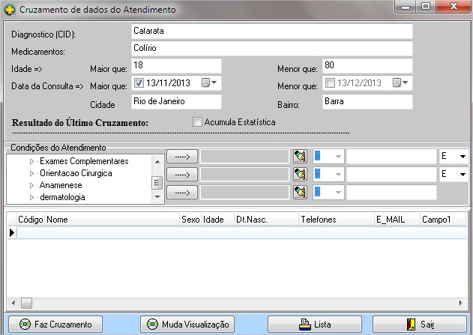The width and height of the screenshot is (473, 335).
Task: Click the Faz Cruzamento button
Action: pos(55,325)
